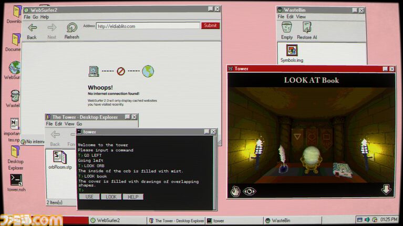Click the red Submit button
This screenshot has height=226, width=403.
(x=210, y=26)
